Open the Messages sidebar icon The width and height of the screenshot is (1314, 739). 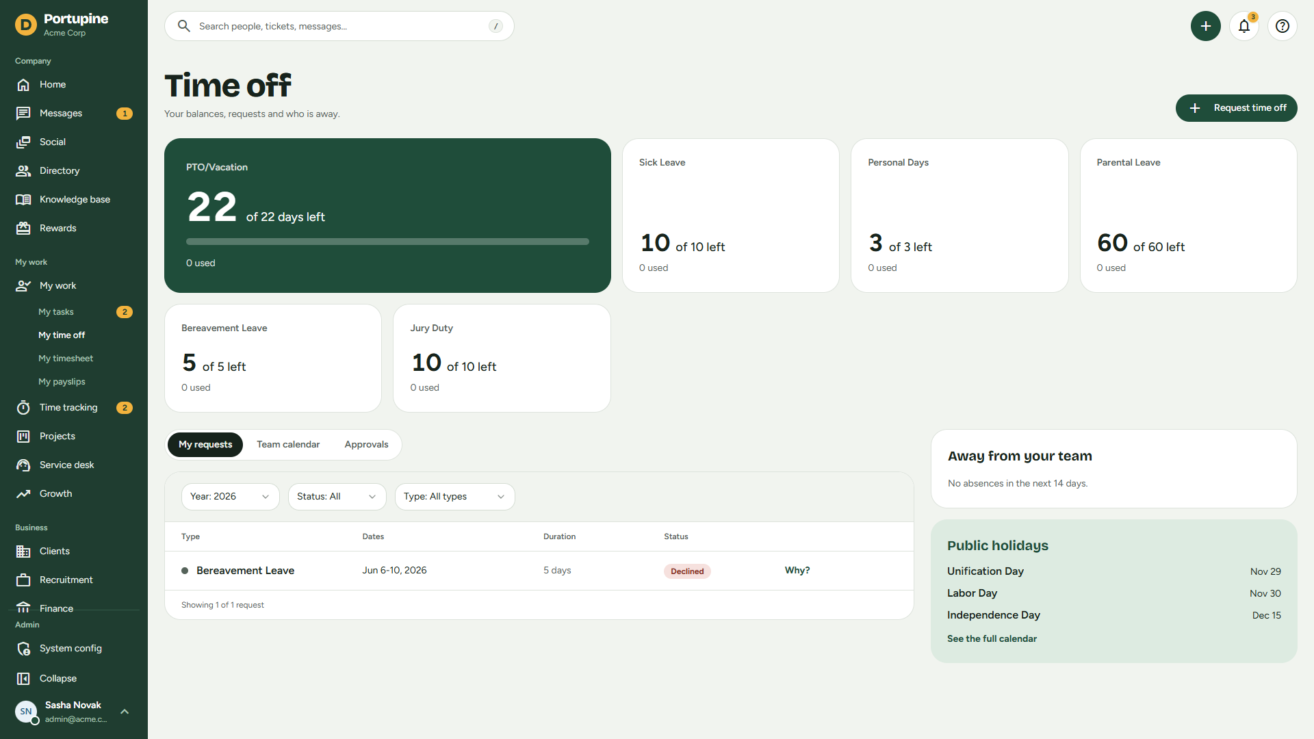coord(23,114)
